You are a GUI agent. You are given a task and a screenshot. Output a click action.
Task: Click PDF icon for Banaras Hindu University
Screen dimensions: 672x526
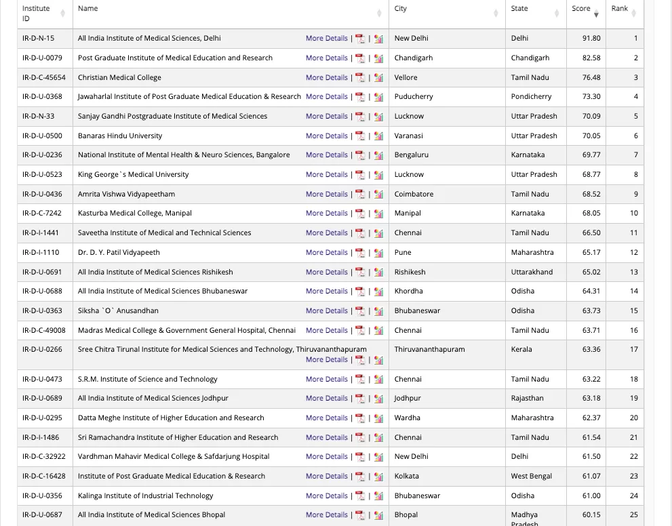360,136
